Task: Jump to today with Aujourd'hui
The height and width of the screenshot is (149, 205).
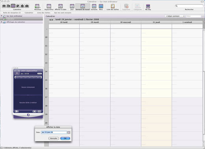Action: tap(49, 6)
